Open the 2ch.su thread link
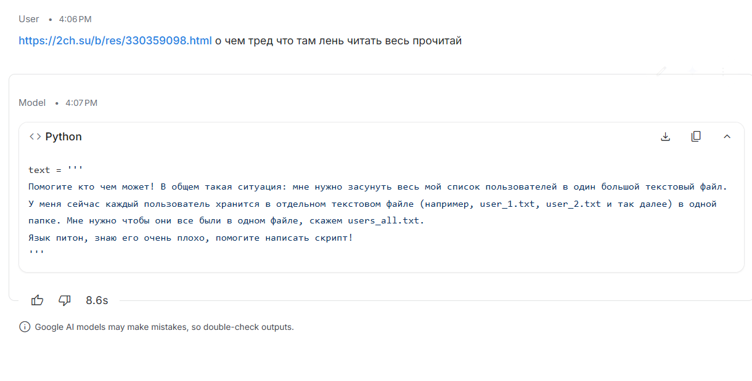The height and width of the screenshot is (381, 752). (x=115, y=41)
